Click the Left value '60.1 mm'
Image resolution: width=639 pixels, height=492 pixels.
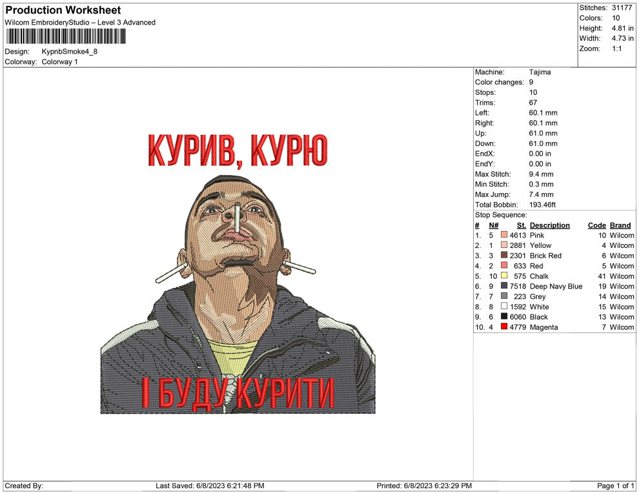coord(543,112)
